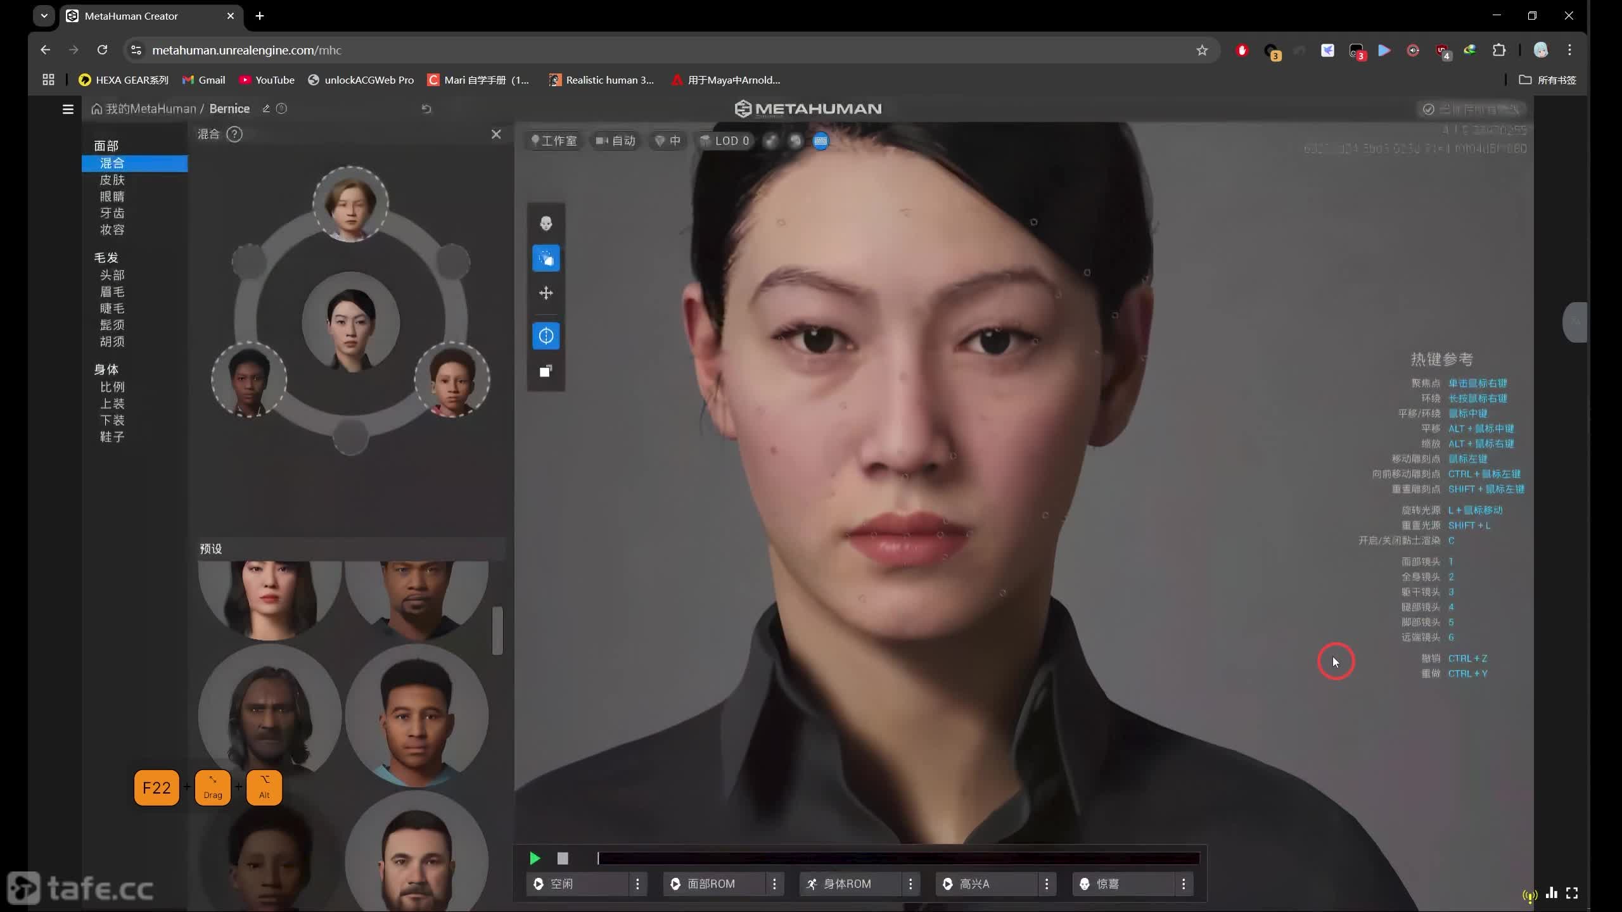Viewport: 1622px width, 912px height.
Task: Select the 空闲 idle animation
Action: tap(577, 883)
